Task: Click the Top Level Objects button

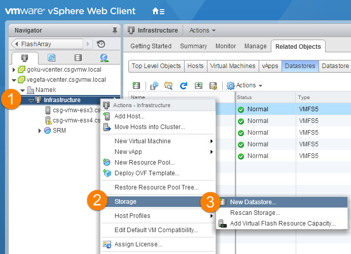Action: click(156, 66)
